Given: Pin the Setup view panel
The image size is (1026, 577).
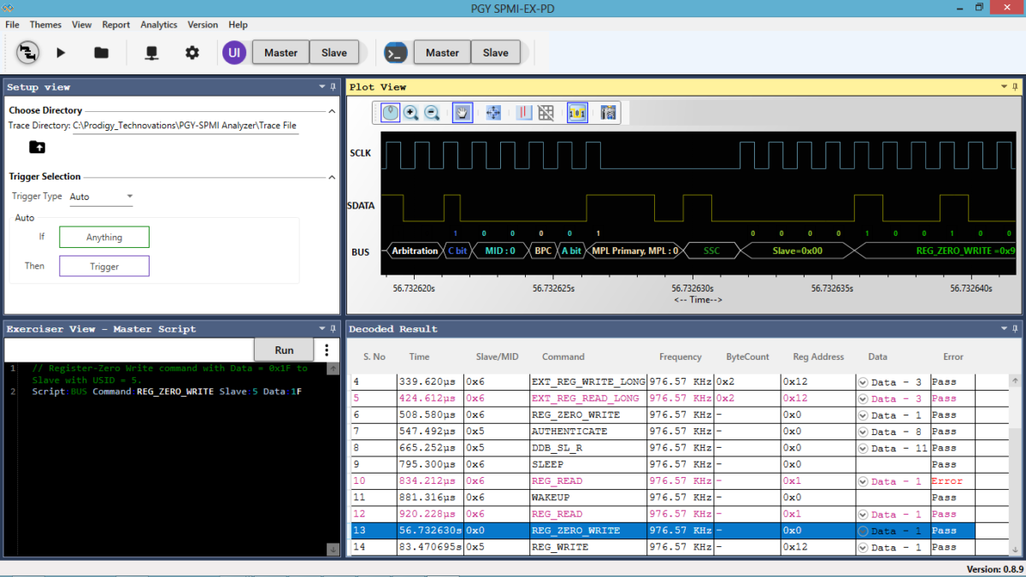Looking at the screenshot, I should pos(333,86).
